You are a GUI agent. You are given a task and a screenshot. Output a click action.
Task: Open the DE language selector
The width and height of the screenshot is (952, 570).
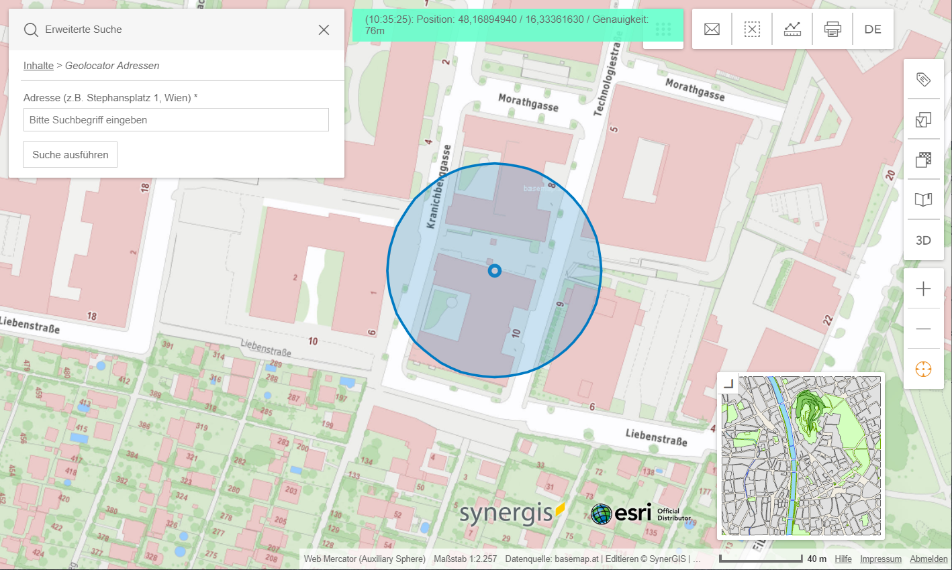pos(873,29)
